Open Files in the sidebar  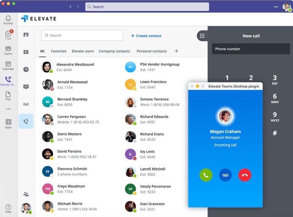(x=8, y=96)
